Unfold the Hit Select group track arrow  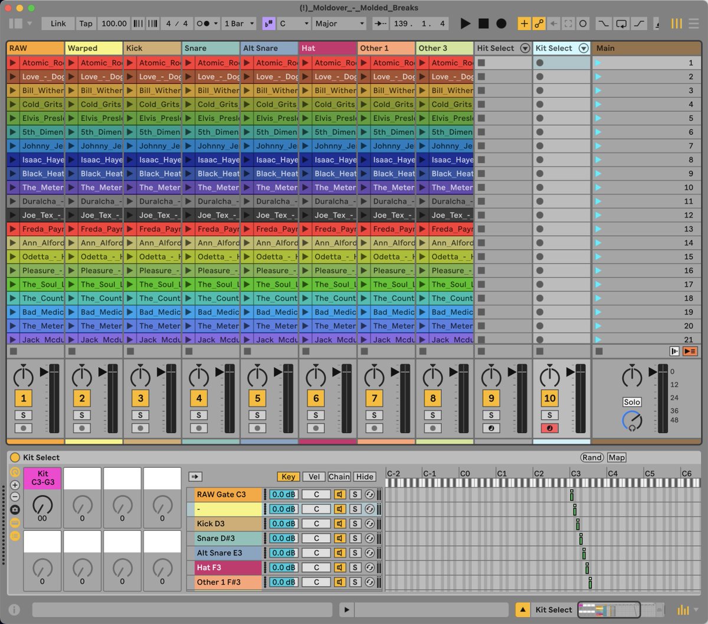tap(525, 48)
